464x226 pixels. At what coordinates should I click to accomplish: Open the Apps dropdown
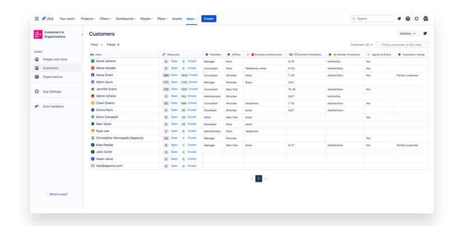(191, 18)
